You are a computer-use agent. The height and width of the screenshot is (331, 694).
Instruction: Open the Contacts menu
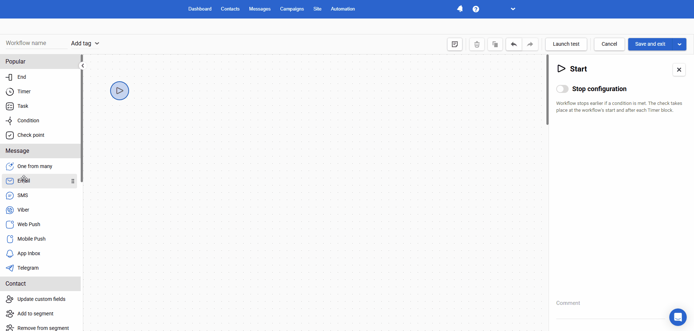tap(230, 9)
